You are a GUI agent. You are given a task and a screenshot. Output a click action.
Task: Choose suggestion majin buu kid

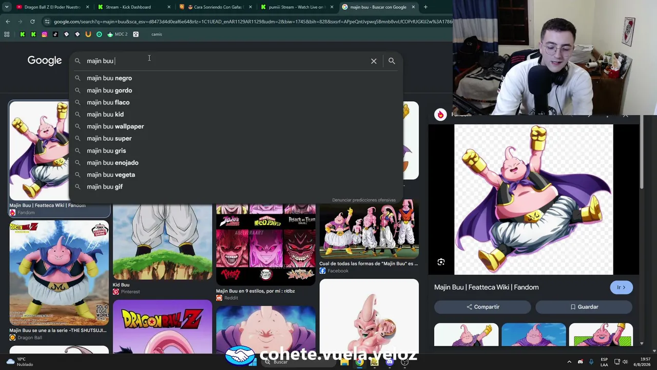(236, 115)
